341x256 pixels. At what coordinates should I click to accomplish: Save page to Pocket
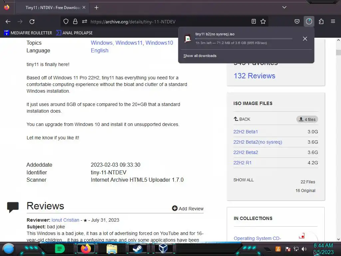[x=297, y=21]
